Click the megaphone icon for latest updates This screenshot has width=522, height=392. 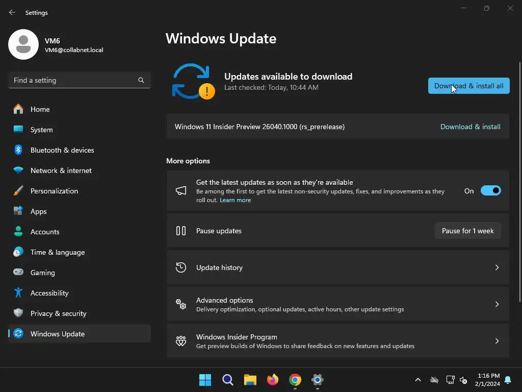(181, 191)
